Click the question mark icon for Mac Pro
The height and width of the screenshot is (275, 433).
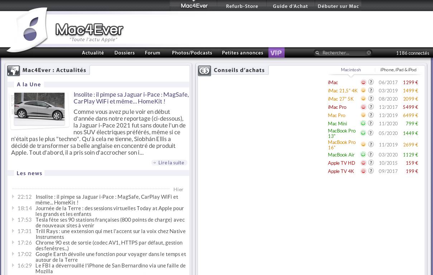(371, 115)
